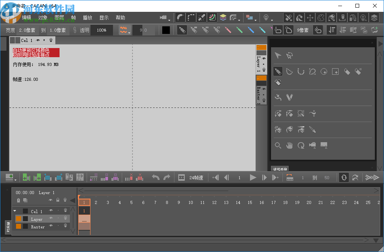Click the 24帧速 frame rate button

point(196,178)
